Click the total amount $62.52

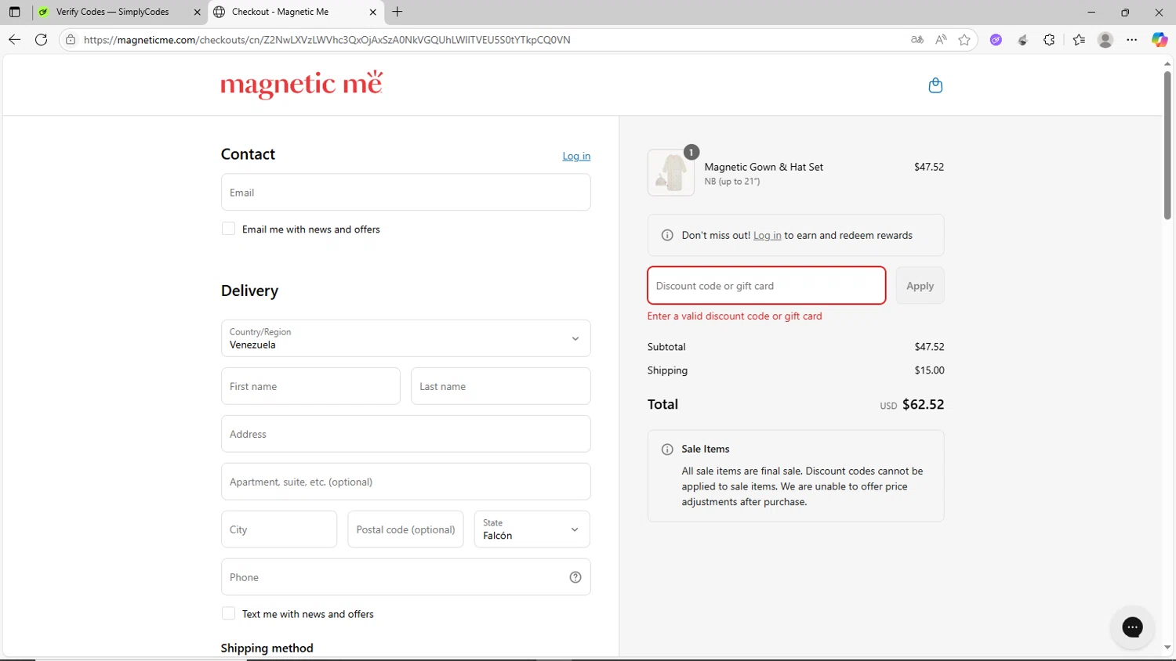(923, 404)
